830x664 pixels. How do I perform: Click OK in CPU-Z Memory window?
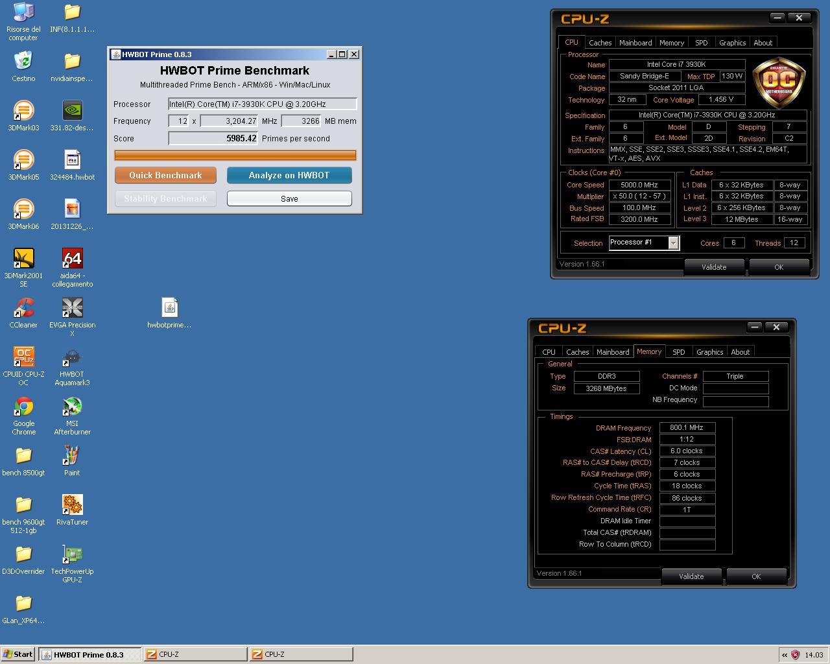(x=756, y=576)
